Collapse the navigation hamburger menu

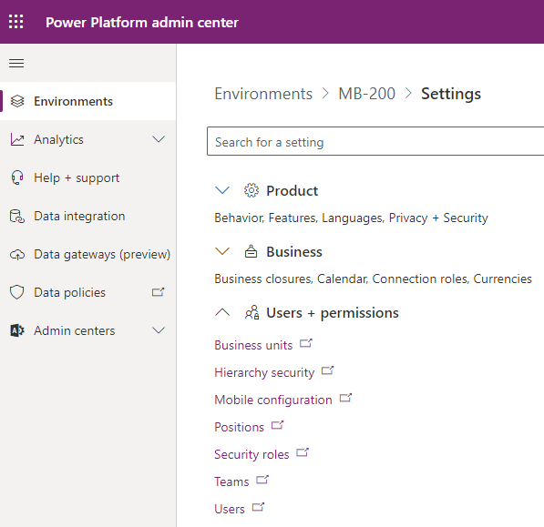point(16,64)
